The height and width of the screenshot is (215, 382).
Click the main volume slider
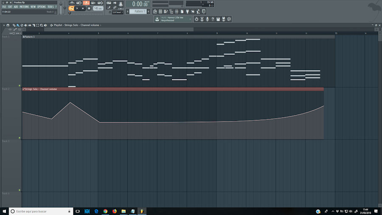[x=61, y=7]
